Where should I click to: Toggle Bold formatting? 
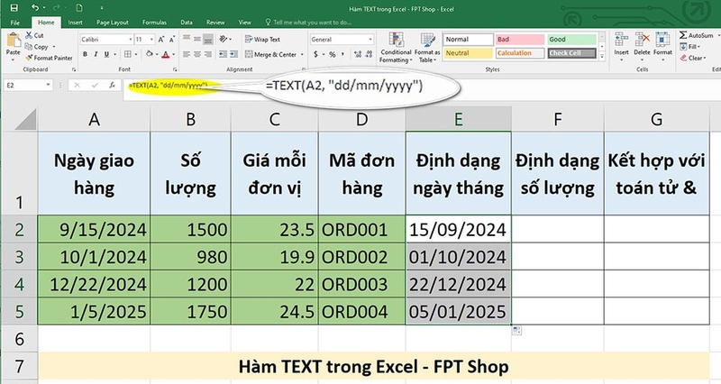(85, 54)
